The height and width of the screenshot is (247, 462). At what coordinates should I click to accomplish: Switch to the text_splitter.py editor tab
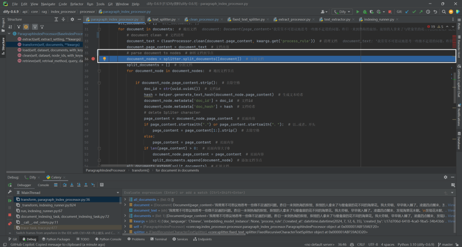tap(164, 19)
